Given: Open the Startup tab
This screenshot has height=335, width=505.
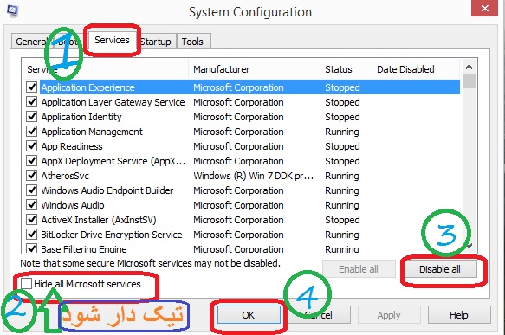Looking at the screenshot, I should coord(156,42).
